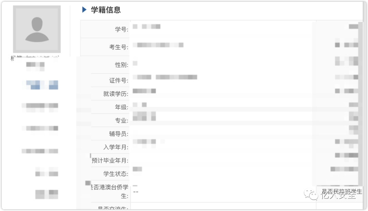Click the WeChat logo watermark icon
This screenshot has width=368, height=211.
(311, 194)
